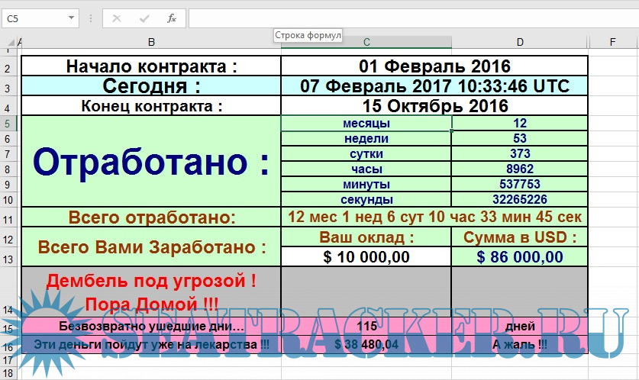The width and height of the screenshot is (639, 380).
Task: Select column C header
Action: coord(366,41)
